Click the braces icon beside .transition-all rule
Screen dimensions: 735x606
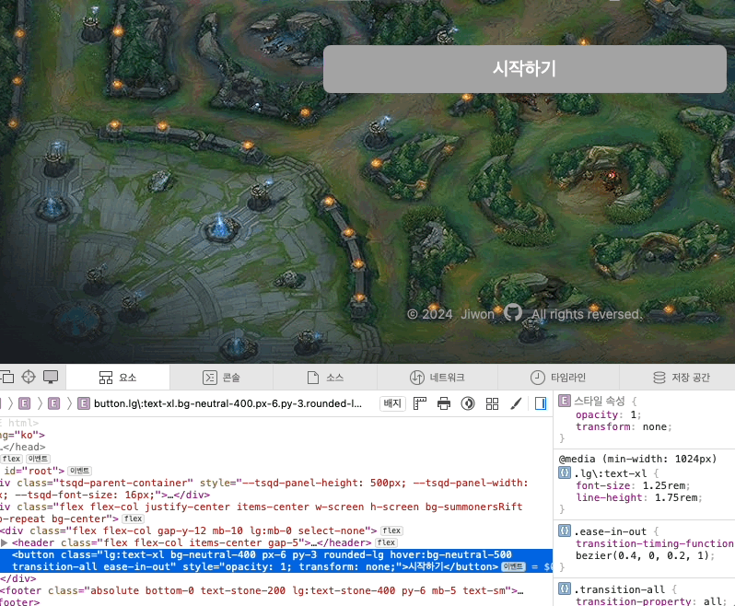(x=565, y=589)
